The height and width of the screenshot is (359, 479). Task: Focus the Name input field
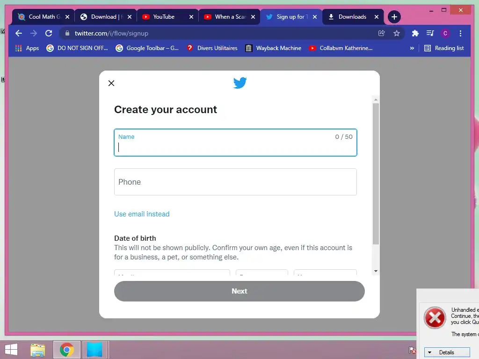tap(236, 143)
